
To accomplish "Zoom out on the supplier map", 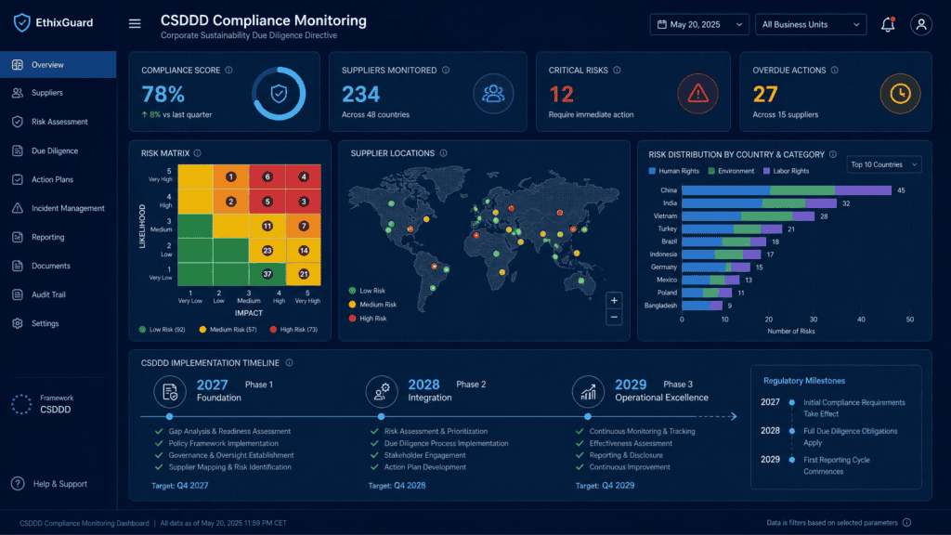I will [x=614, y=318].
